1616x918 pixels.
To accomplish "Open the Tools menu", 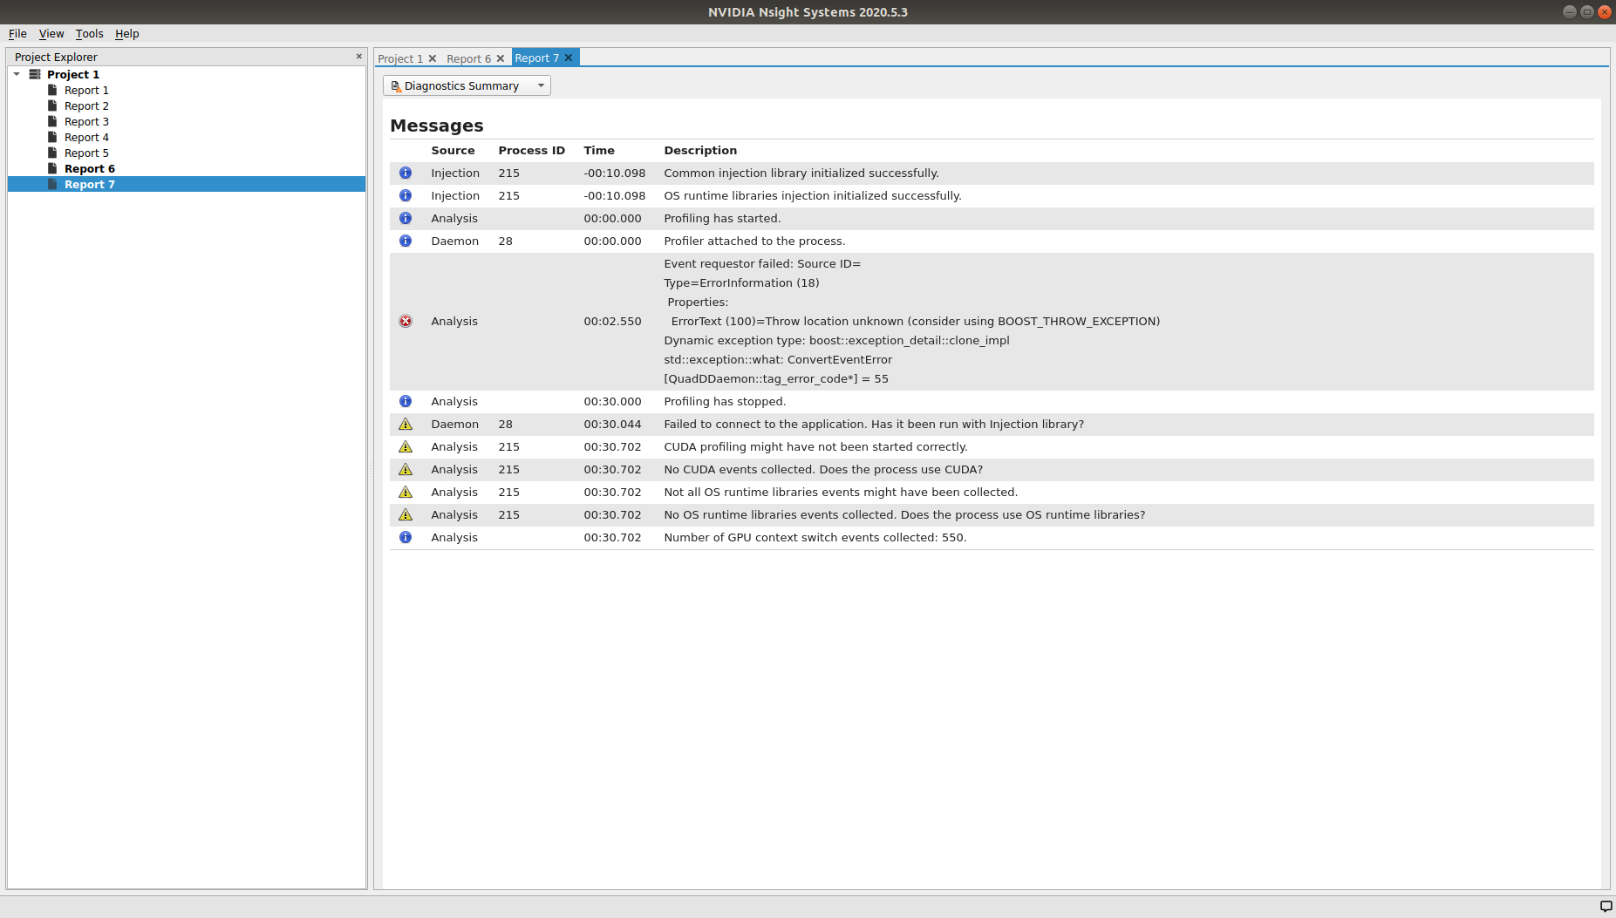I will 89,34.
